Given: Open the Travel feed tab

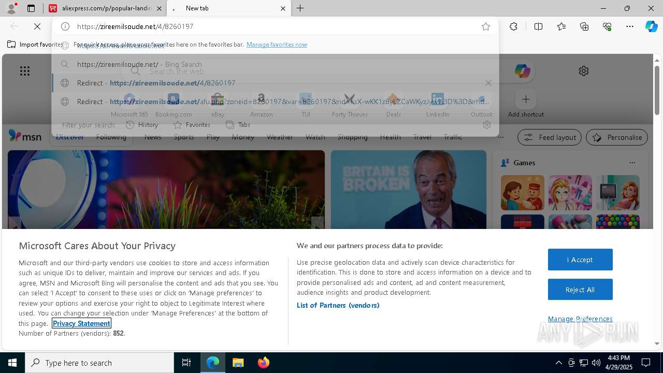Looking at the screenshot, I should point(422,137).
